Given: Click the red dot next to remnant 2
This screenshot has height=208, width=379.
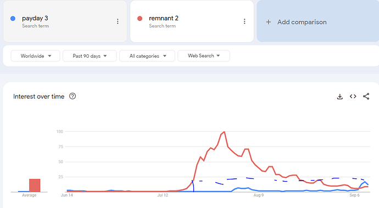Looking at the screenshot, I should point(140,18).
